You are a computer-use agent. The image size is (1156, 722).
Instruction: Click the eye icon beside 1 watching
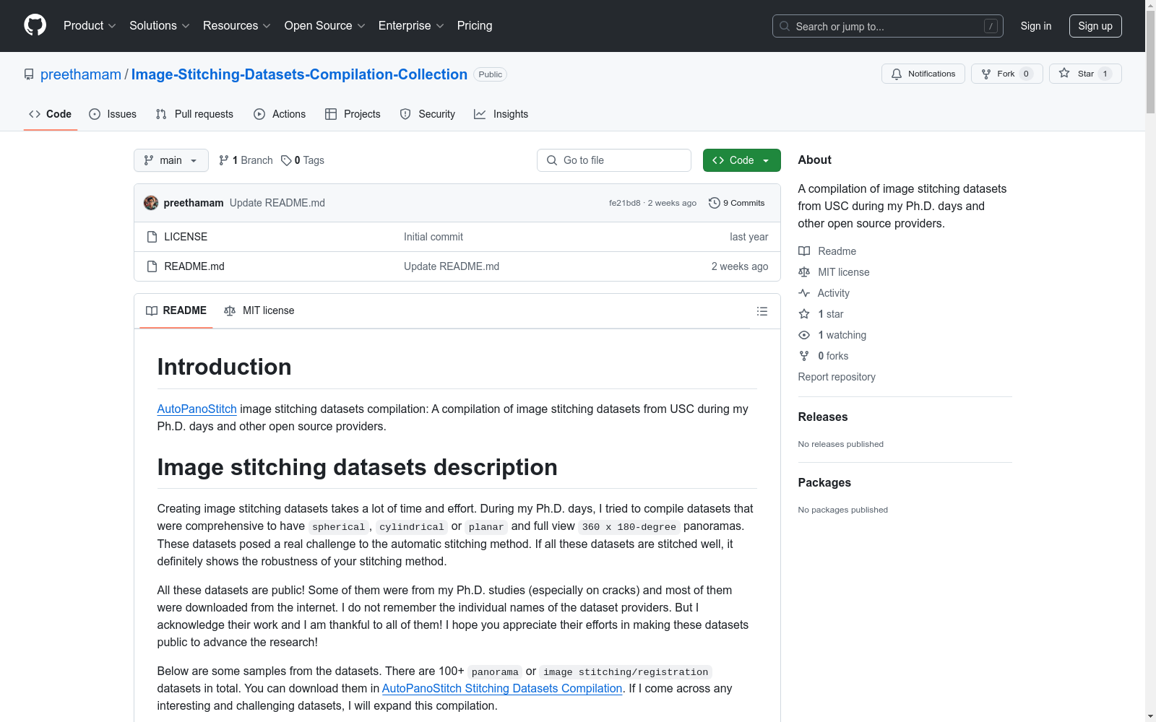(804, 335)
